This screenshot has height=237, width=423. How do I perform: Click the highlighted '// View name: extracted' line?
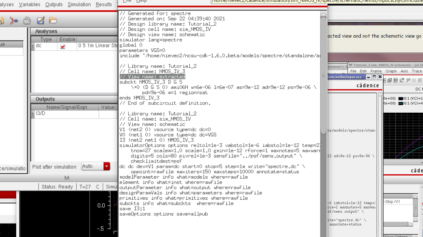(152, 77)
